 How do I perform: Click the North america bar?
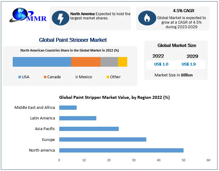[121, 150]
